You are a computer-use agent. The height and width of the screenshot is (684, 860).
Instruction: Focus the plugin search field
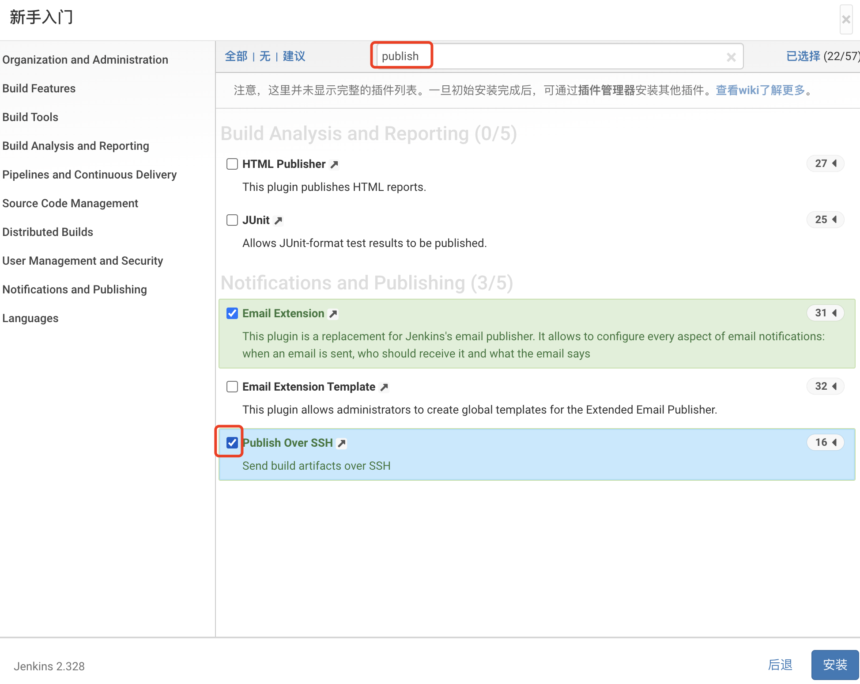click(x=559, y=56)
